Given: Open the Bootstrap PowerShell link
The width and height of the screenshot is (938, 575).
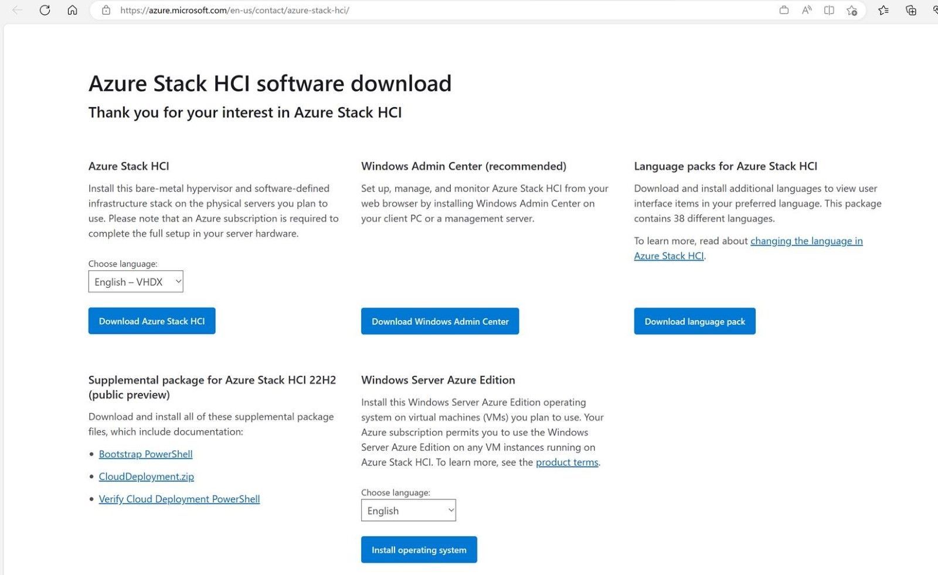Looking at the screenshot, I should [x=145, y=454].
